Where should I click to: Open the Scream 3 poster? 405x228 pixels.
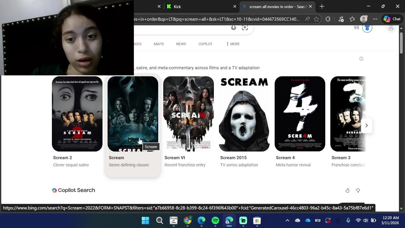(348, 114)
